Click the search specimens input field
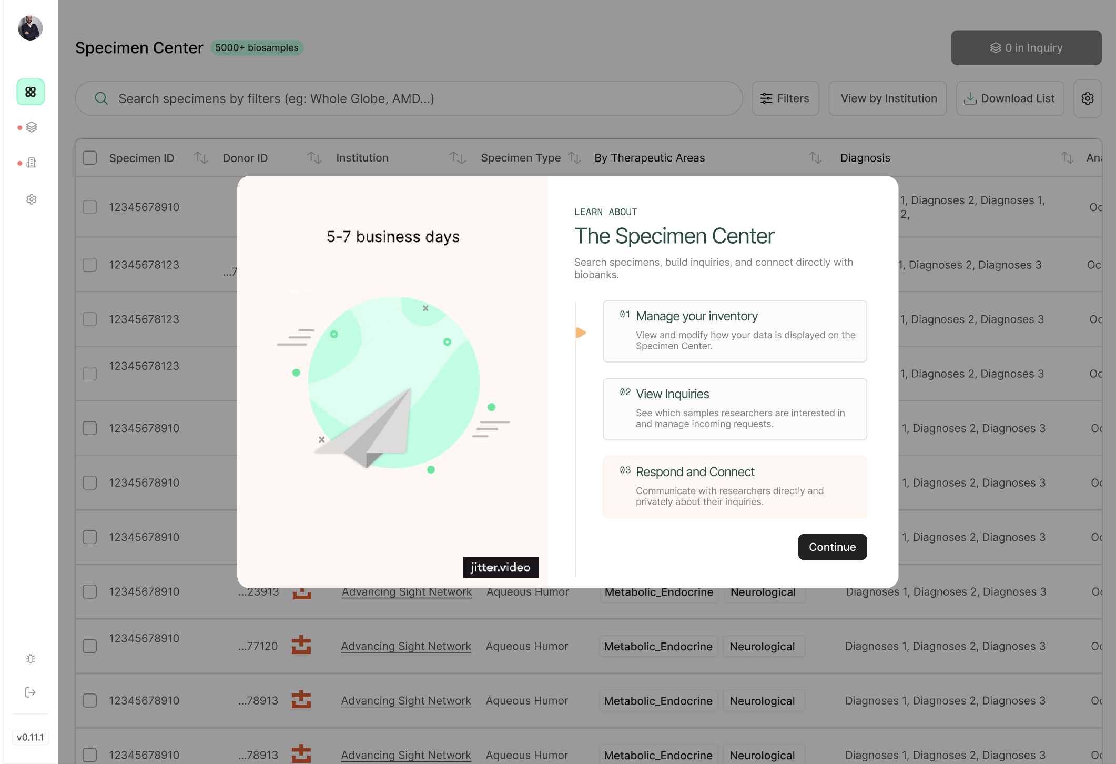Viewport: 1116px width, 764px height. click(x=409, y=98)
